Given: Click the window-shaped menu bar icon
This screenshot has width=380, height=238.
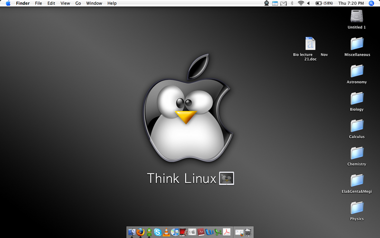Looking at the screenshot, I should [x=275, y=3].
